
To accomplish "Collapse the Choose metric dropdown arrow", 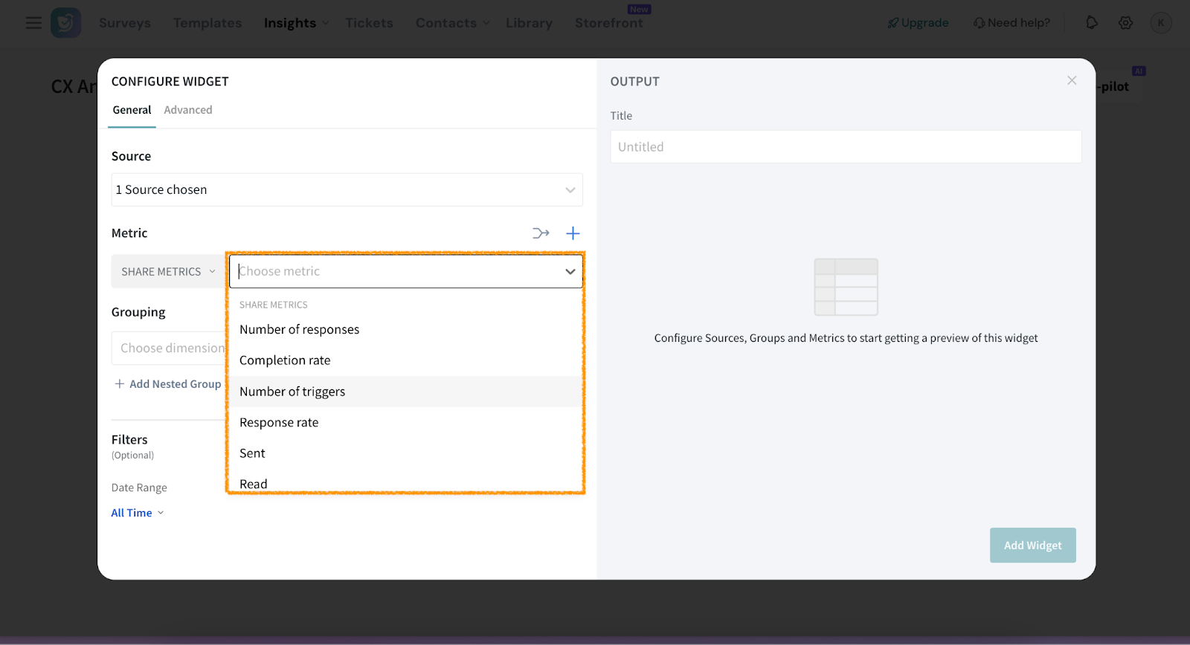I will pos(570,272).
